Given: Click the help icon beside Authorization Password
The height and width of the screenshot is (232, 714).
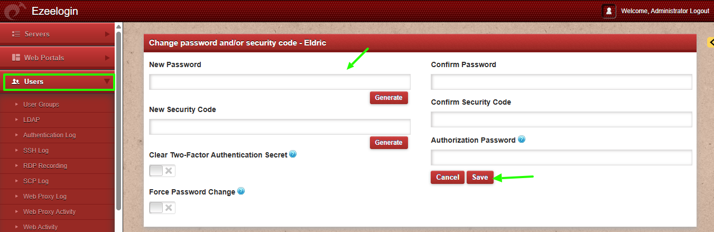Looking at the screenshot, I should (x=522, y=140).
